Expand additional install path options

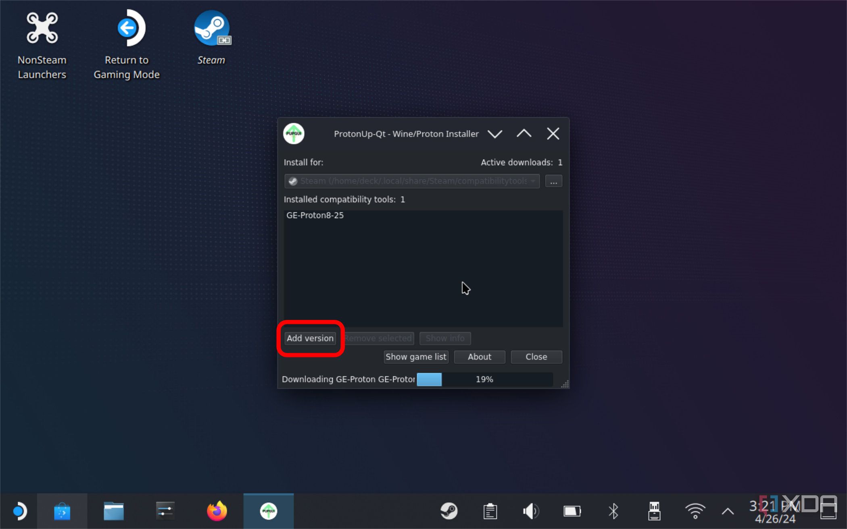point(553,181)
